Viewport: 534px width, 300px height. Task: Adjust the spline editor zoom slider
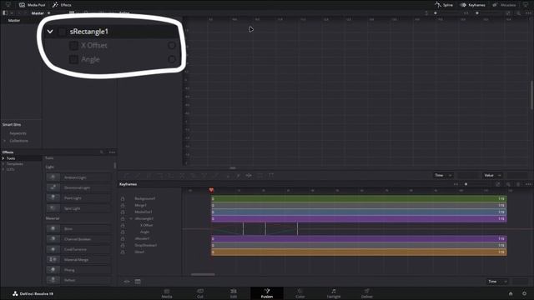coord(476,13)
